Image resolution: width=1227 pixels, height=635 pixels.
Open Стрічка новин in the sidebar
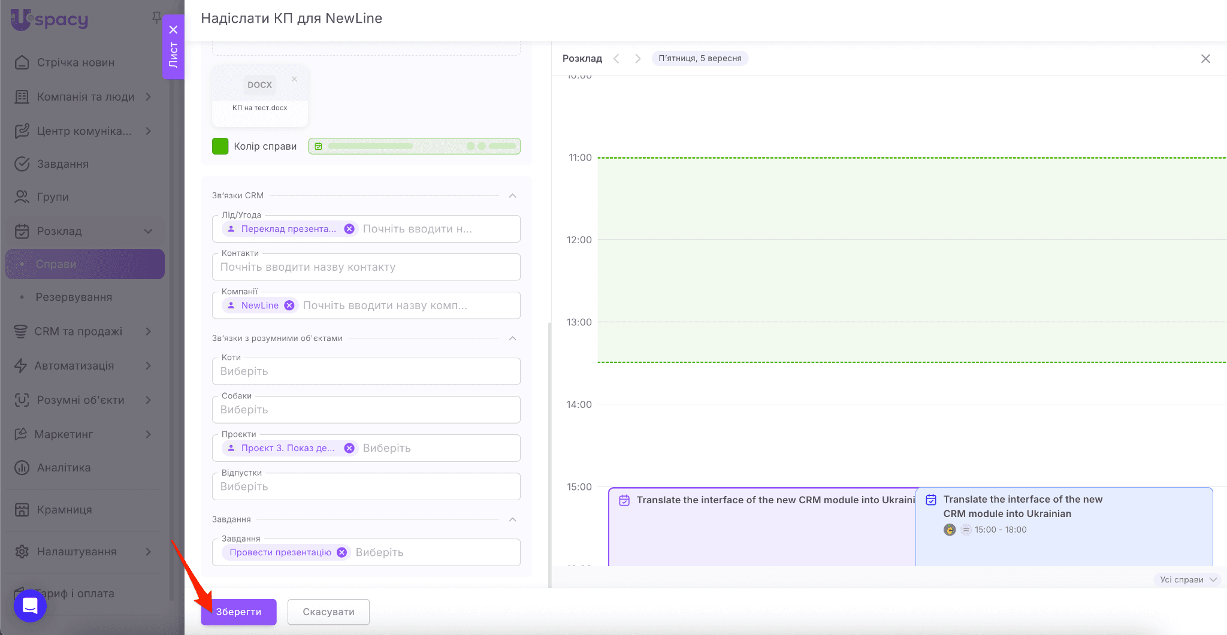pyautogui.click(x=75, y=62)
